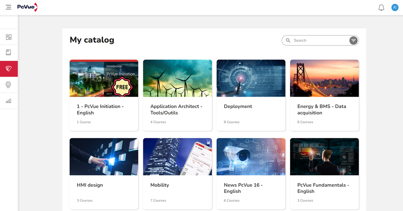Go to the dashboard in sidebar

pyautogui.click(x=9, y=37)
